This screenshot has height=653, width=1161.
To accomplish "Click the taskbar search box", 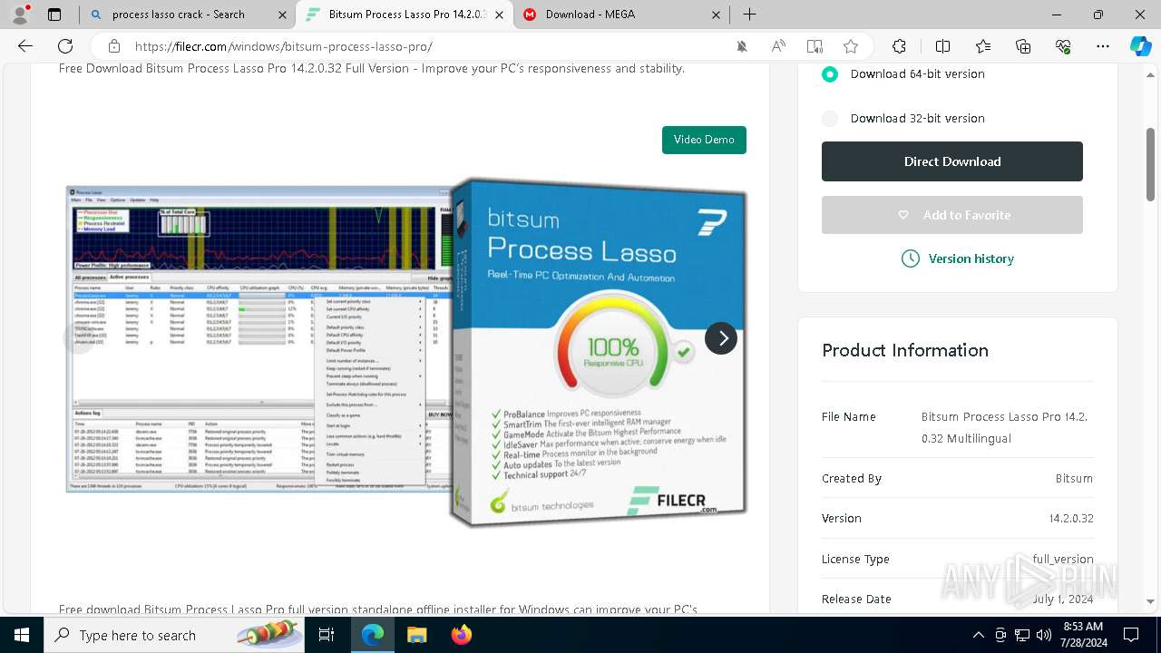I will tap(175, 635).
